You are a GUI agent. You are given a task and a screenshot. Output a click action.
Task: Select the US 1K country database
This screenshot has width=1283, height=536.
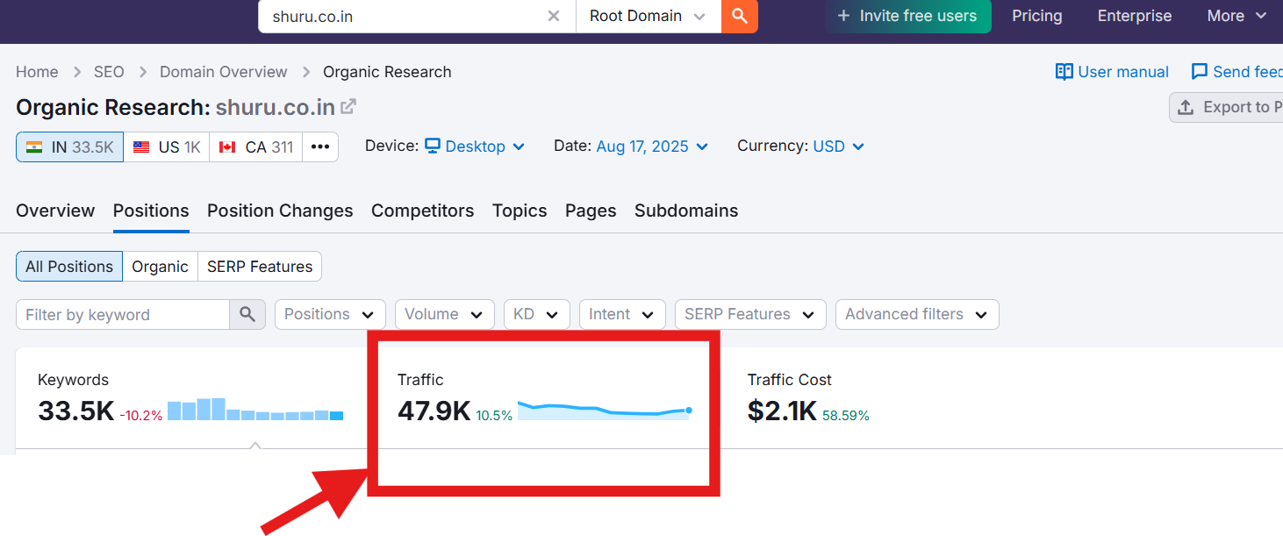point(167,147)
